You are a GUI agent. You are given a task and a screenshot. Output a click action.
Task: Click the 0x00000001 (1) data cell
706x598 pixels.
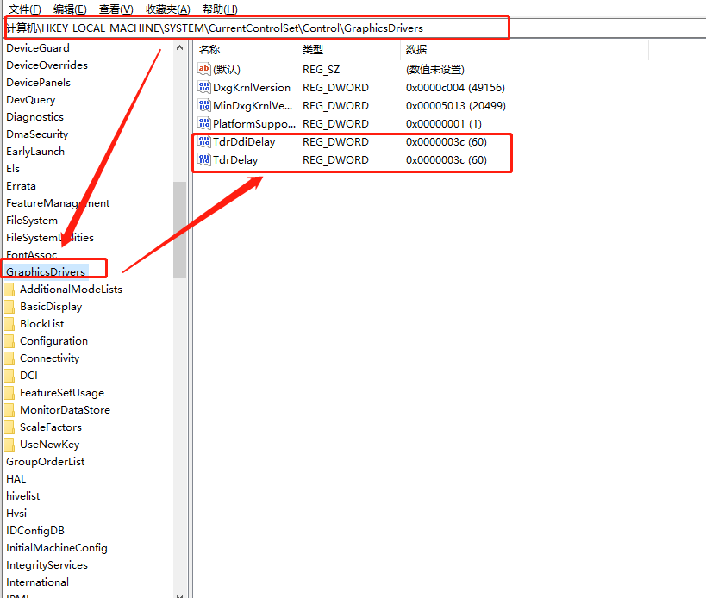[x=443, y=124]
